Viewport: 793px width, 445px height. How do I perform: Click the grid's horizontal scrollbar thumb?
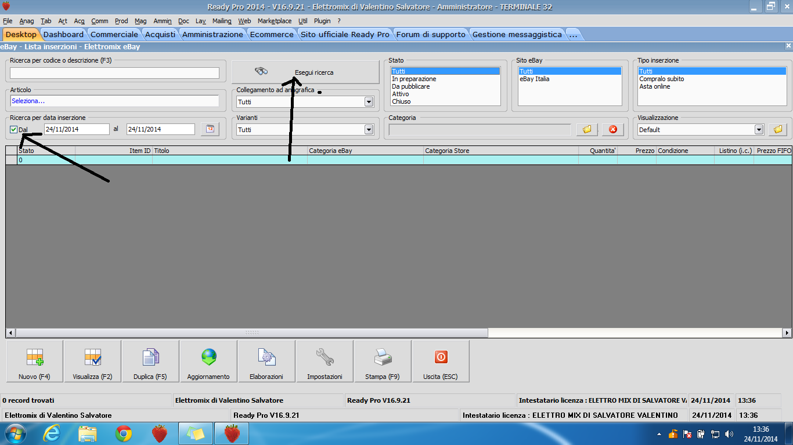tap(251, 333)
